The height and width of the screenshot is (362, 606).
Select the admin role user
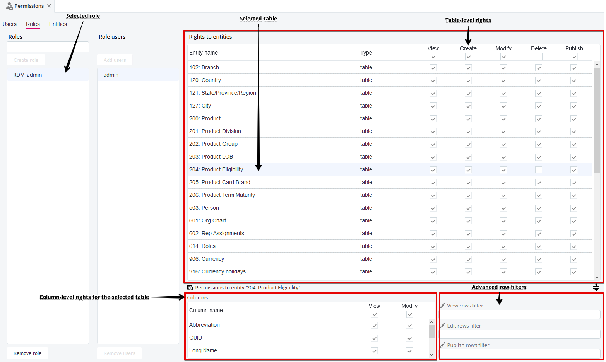pos(138,75)
